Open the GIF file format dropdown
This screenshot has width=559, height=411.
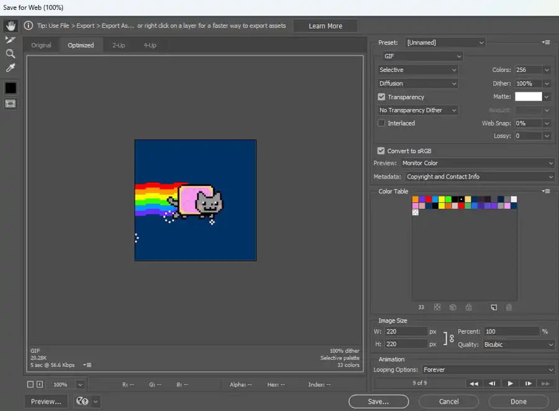[x=422, y=56]
